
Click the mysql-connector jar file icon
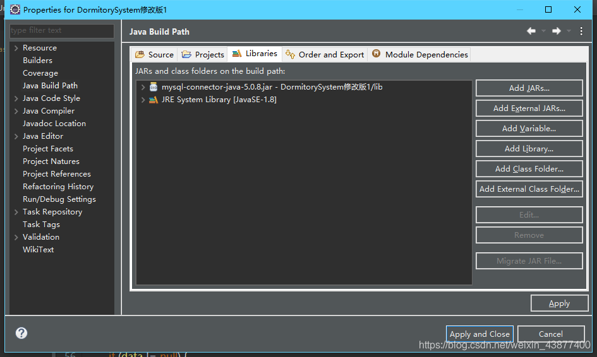click(154, 87)
